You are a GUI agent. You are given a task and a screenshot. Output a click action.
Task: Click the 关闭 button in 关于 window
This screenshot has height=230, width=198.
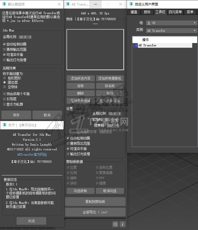pos(31,221)
